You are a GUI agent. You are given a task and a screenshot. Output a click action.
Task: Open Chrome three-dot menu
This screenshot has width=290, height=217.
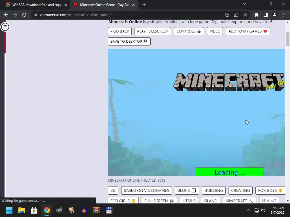[x=284, y=15]
